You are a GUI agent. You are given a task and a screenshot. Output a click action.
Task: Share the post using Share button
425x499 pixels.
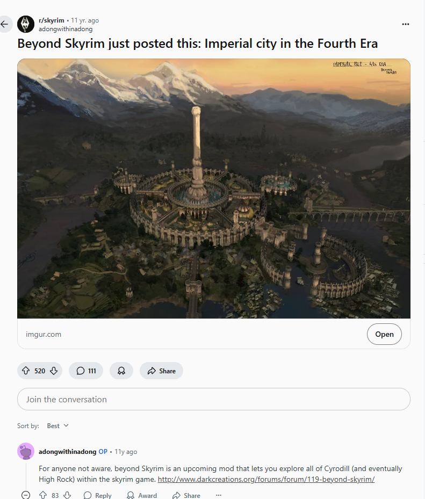coord(161,371)
